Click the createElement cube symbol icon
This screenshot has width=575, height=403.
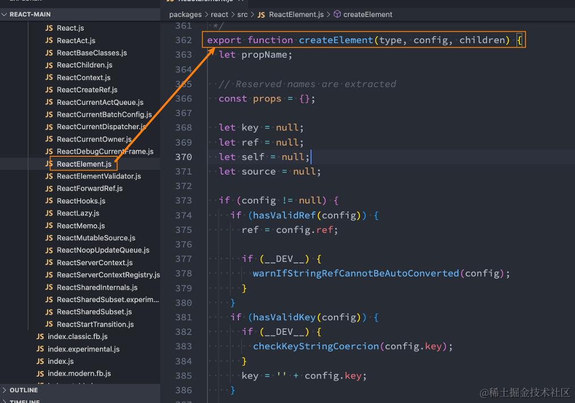click(x=337, y=14)
